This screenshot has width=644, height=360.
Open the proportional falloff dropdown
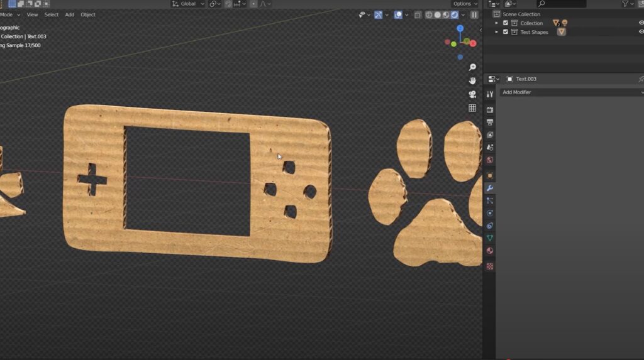tap(265, 4)
